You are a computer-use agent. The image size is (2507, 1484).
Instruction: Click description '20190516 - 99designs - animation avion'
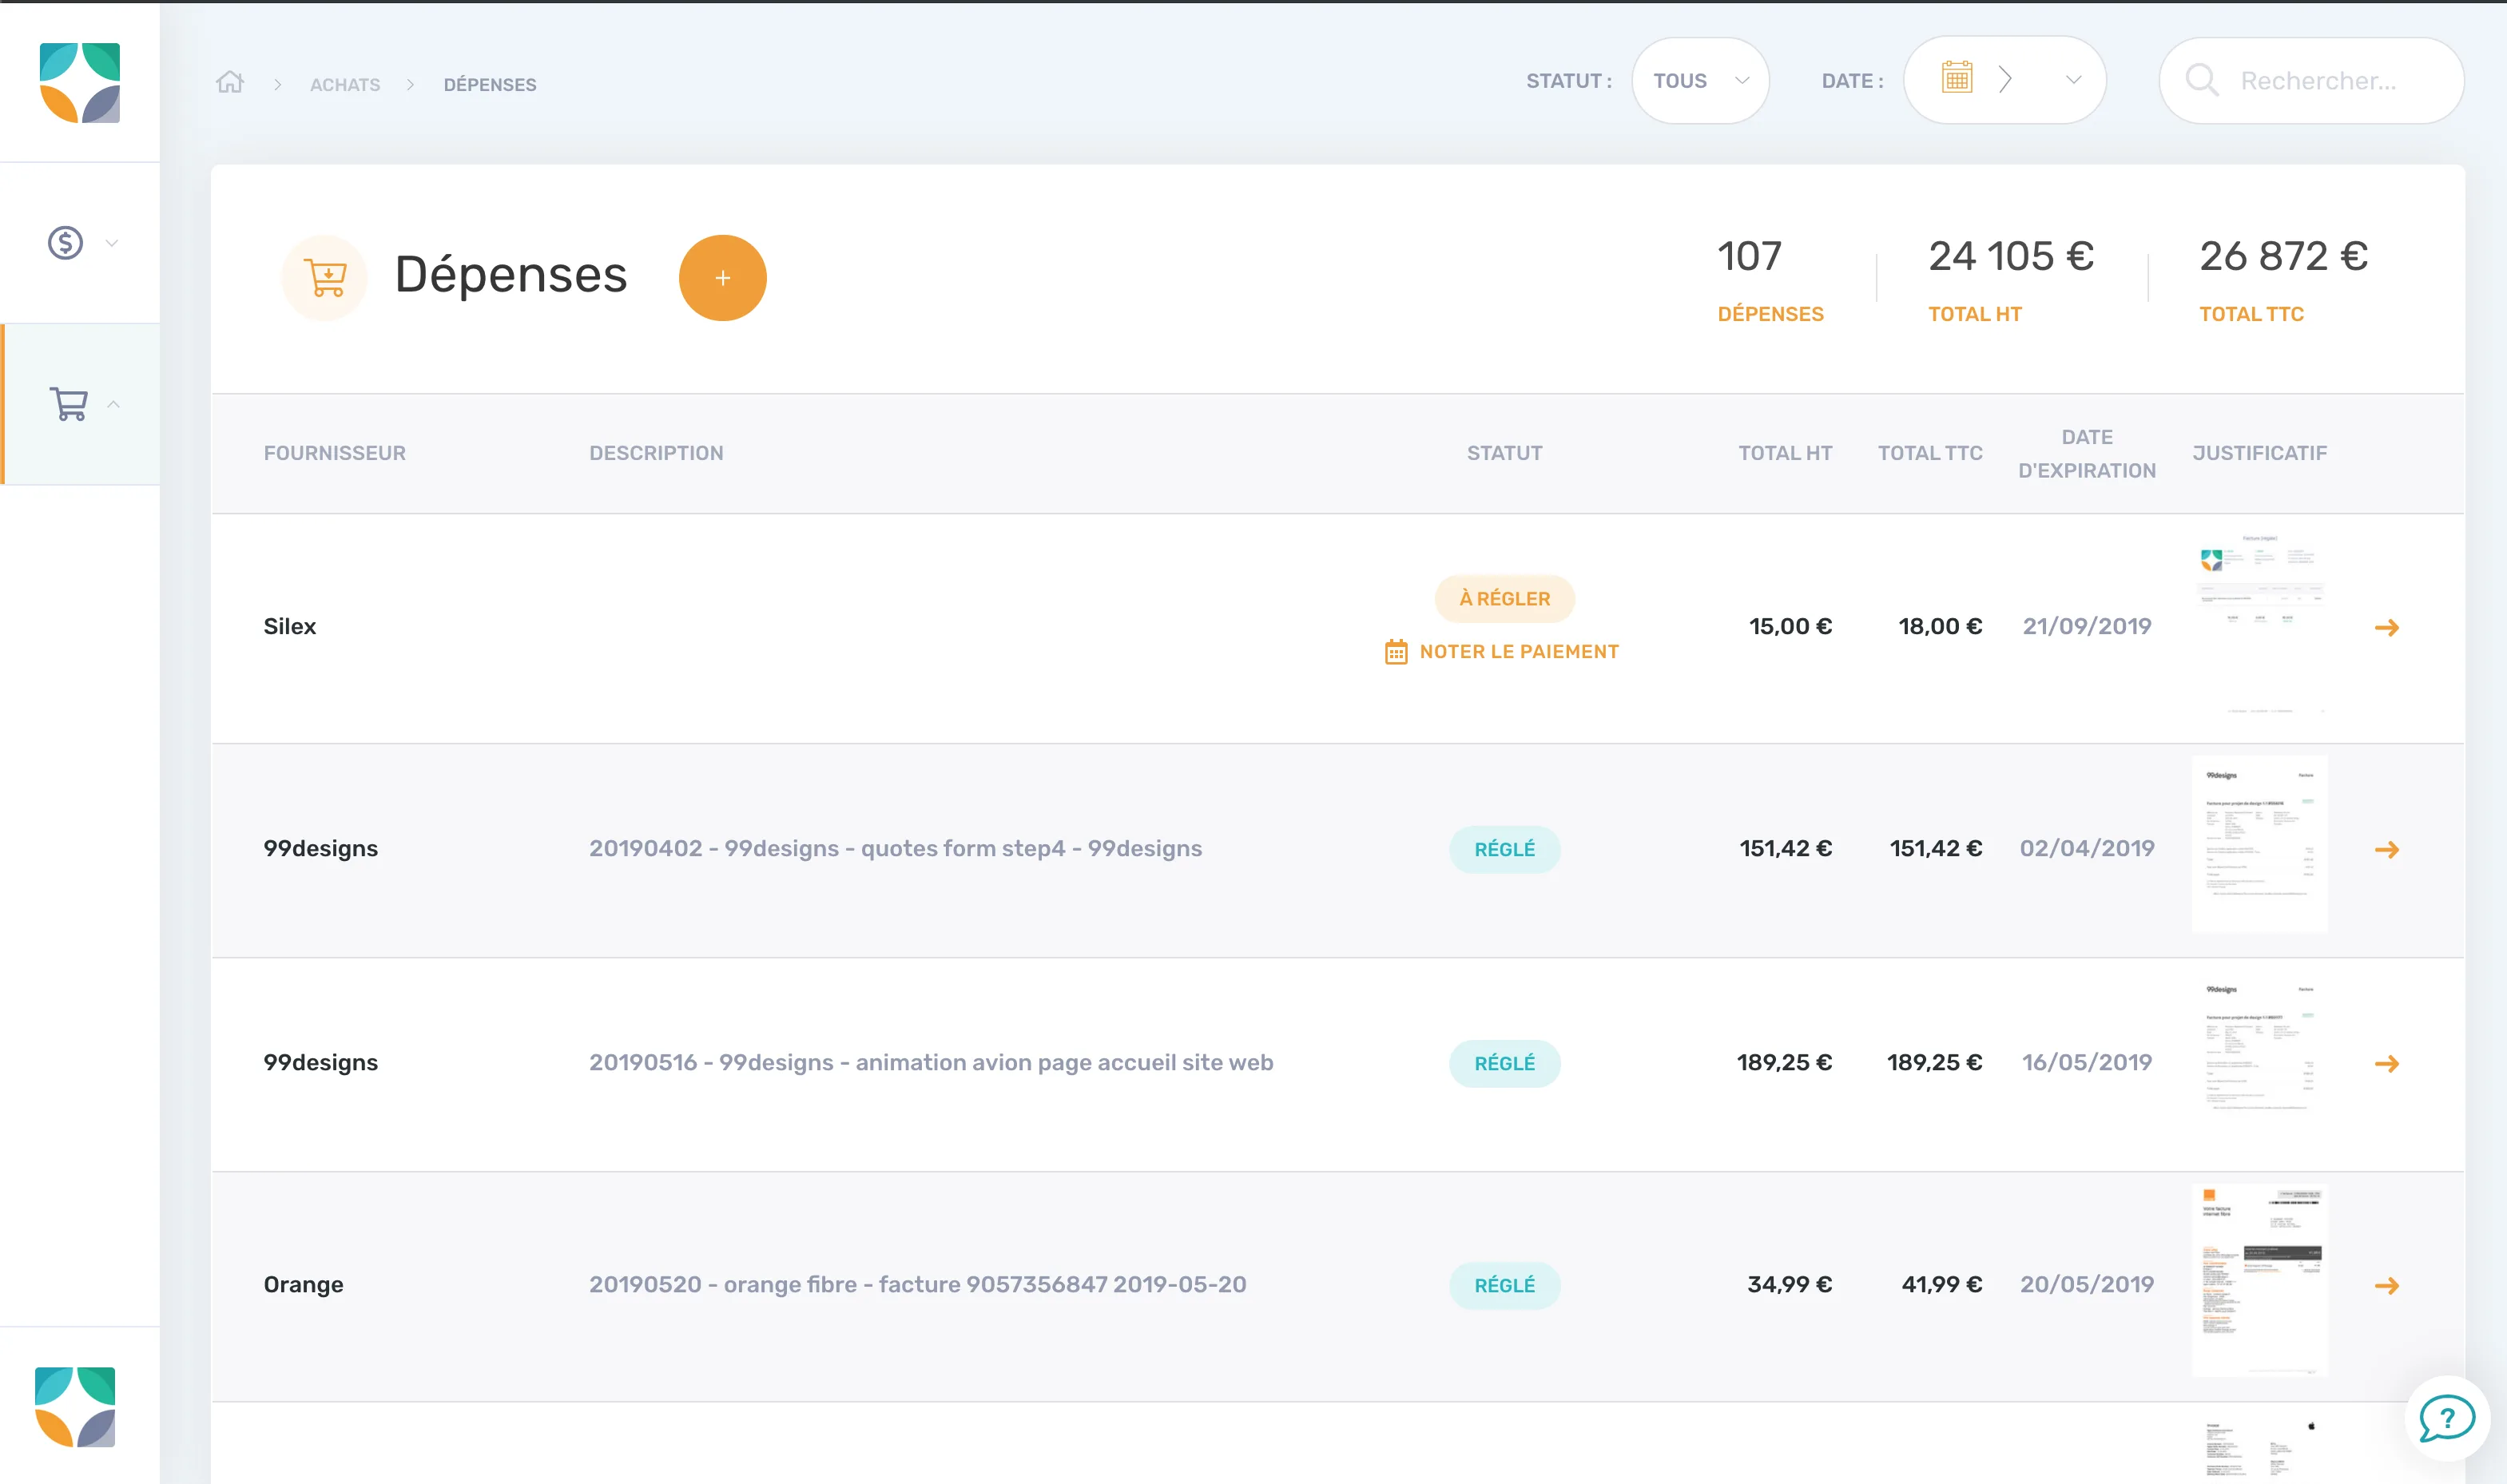[930, 1063]
